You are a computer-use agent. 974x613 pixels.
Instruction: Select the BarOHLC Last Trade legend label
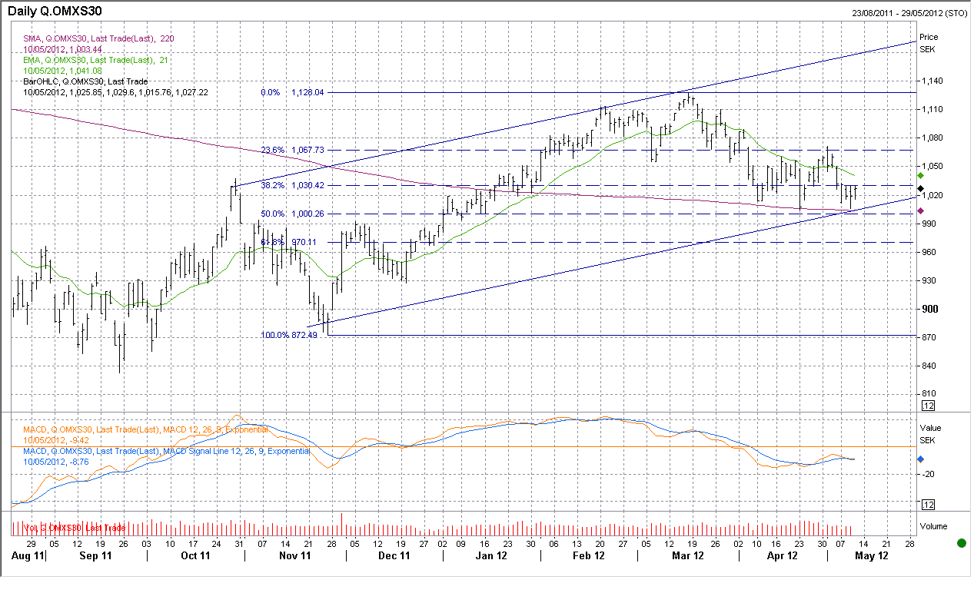tap(85, 81)
